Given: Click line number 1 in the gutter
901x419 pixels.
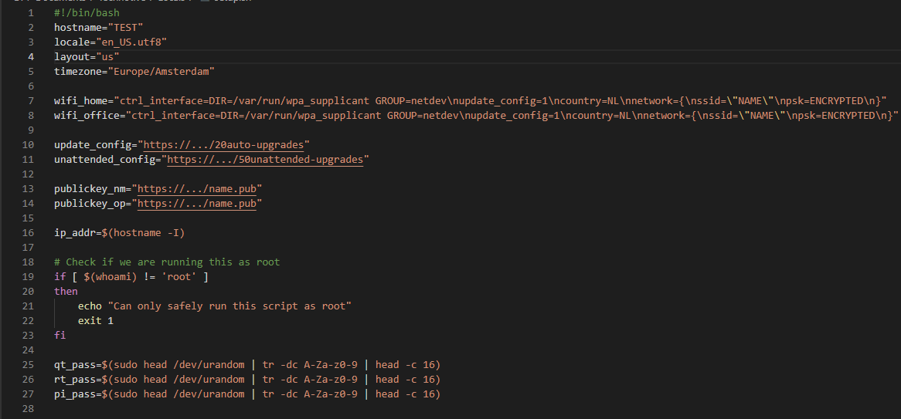Looking at the screenshot, I should tap(31, 12).
